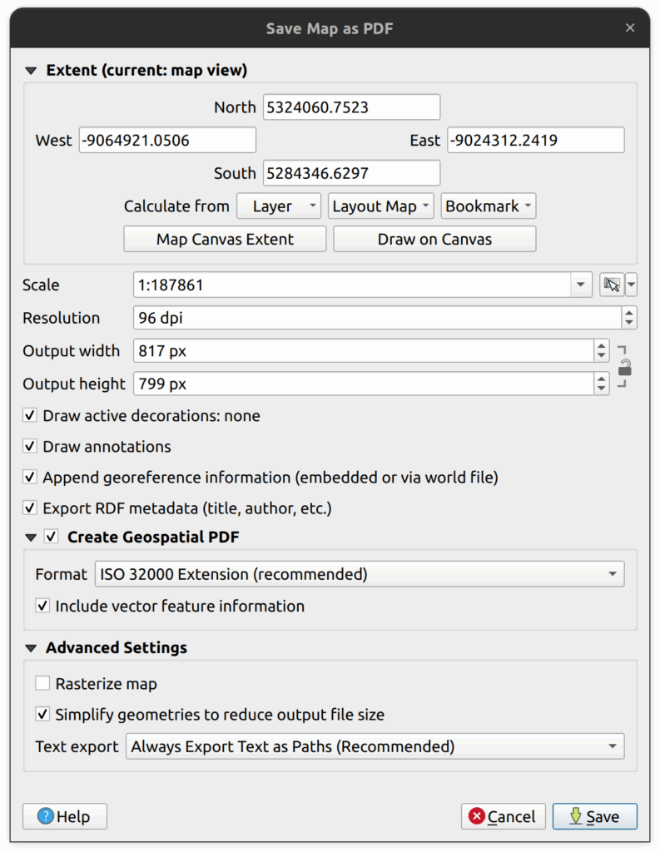
Task: Click the Map Canvas Extent button
Action: (x=225, y=240)
